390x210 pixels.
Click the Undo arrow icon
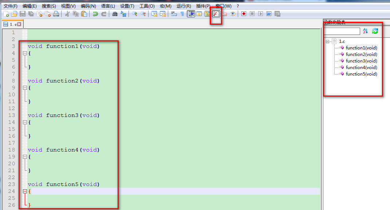[95, 13]
